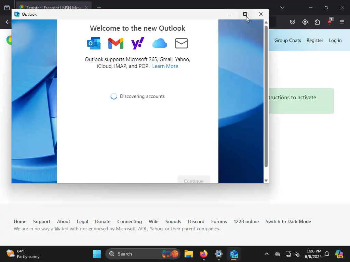Open the Support footer link

pos(41,221)
